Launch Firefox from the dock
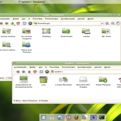This screenshot has height=121, width=121. click(77, 117)
